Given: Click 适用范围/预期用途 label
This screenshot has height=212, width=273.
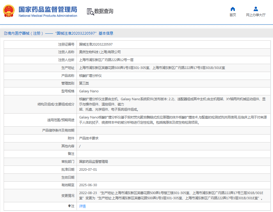Looking at the screenshot, I should pos(61,120).
